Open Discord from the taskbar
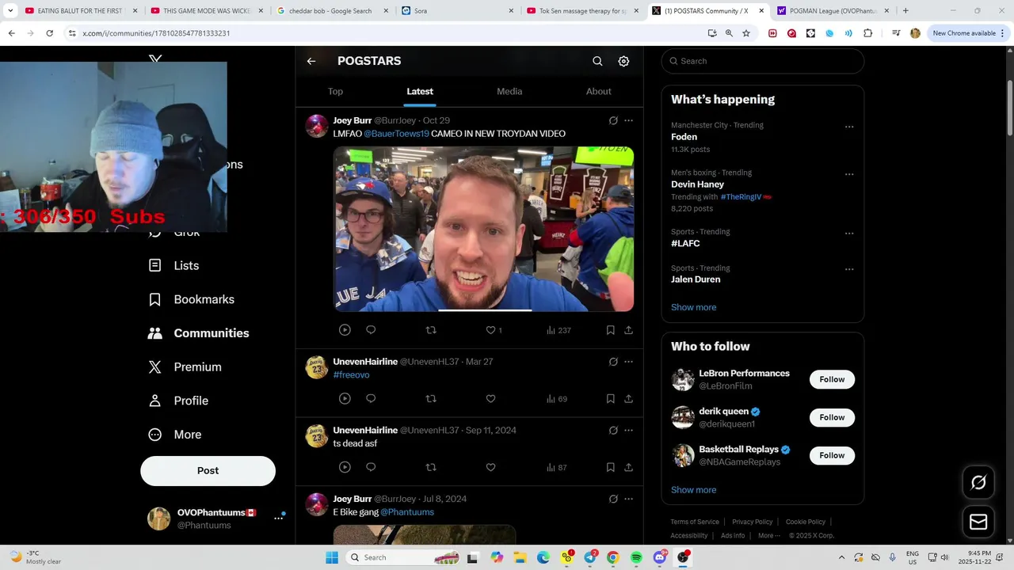 point(659,557)
